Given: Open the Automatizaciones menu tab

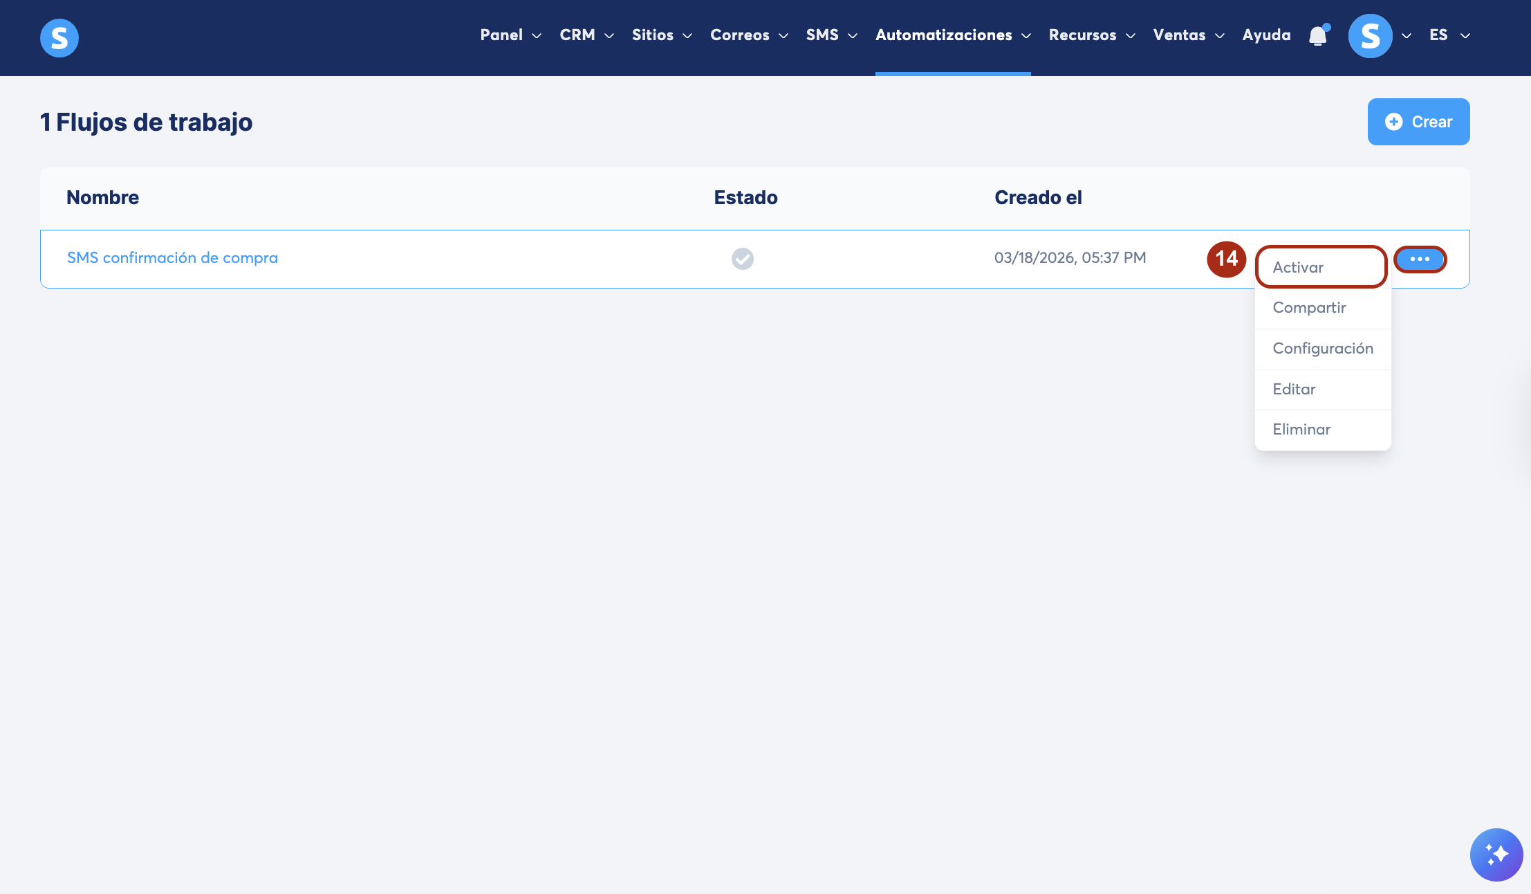Looking at the screenshot, I should pyautogui.click(x=952, y=35).
